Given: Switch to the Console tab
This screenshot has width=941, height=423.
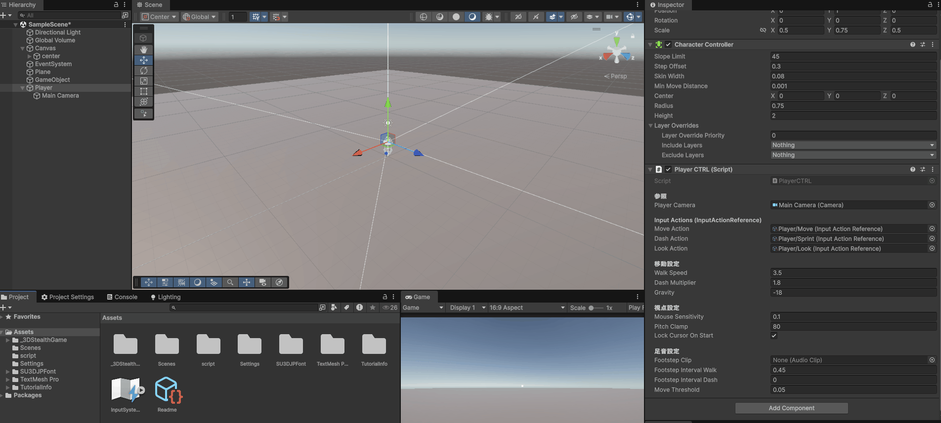Looking at the screenshot, I should point(122,297).
